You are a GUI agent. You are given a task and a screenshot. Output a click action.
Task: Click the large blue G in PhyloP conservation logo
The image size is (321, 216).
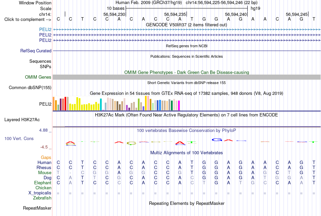pyautogui.click(x=217, y=140)
